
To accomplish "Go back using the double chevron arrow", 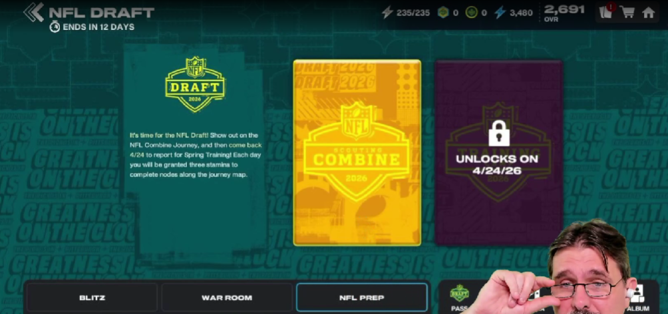I will tap(34, 13).
